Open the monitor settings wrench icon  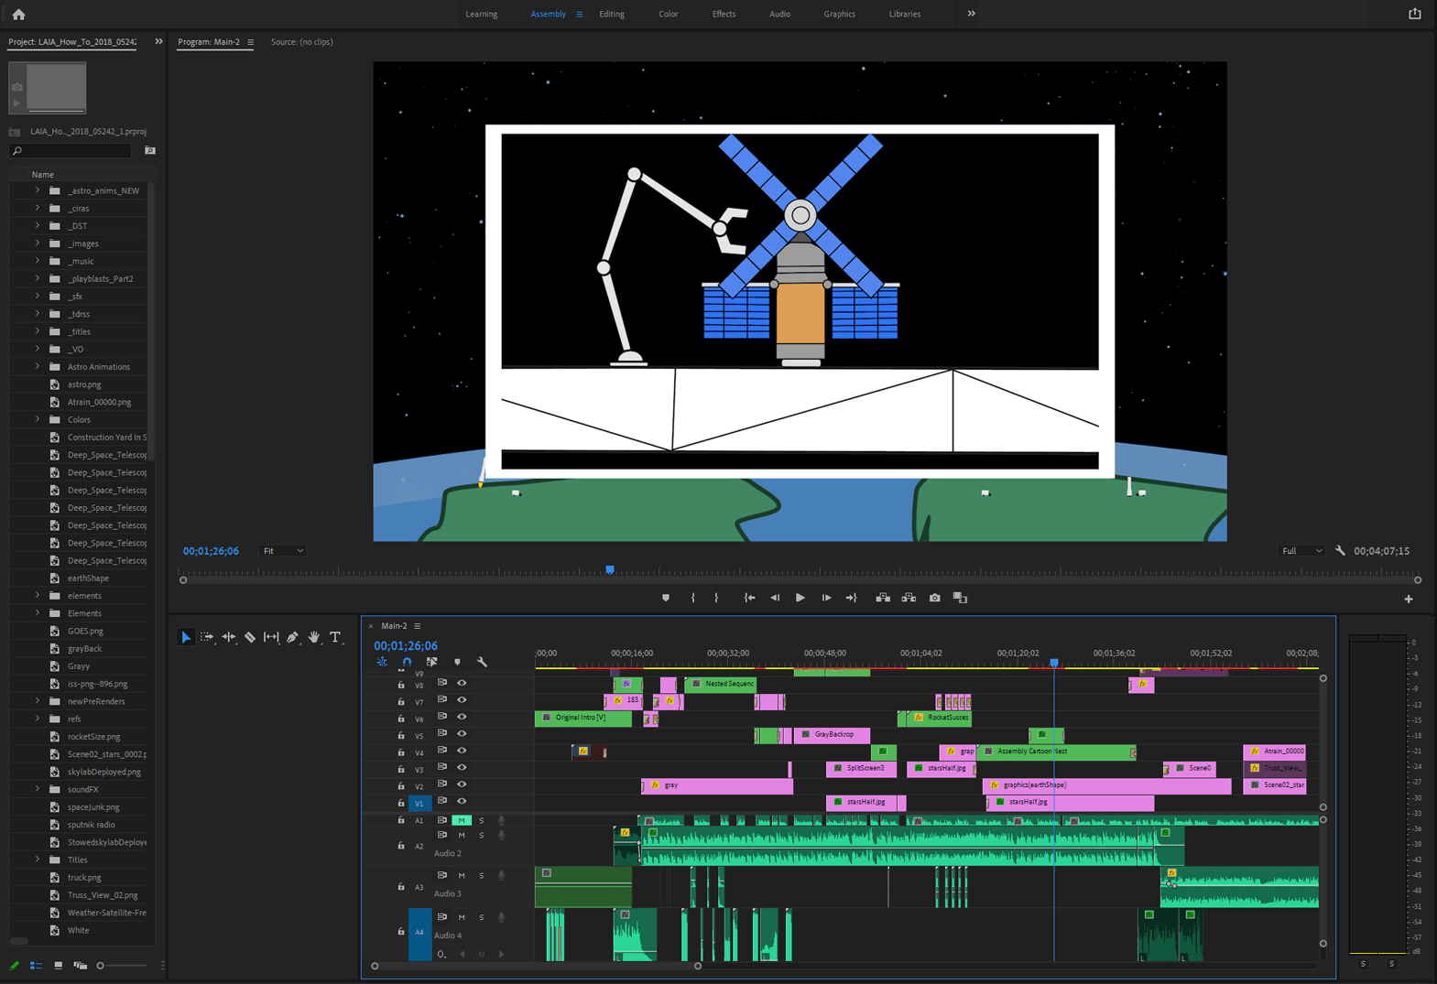coord(1340,551)
